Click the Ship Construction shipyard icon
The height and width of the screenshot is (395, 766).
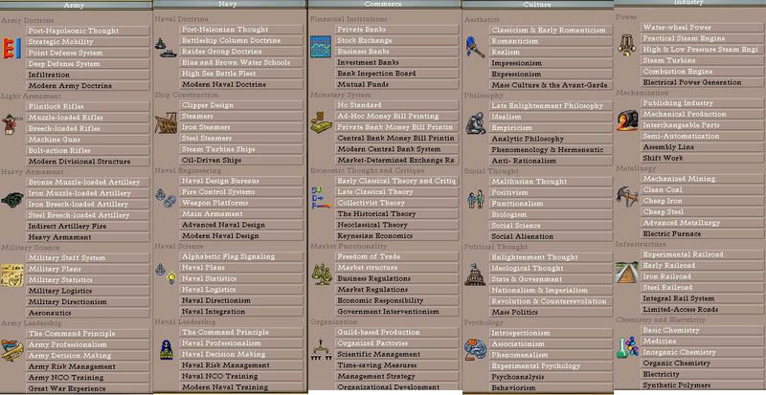coord(167,125)
